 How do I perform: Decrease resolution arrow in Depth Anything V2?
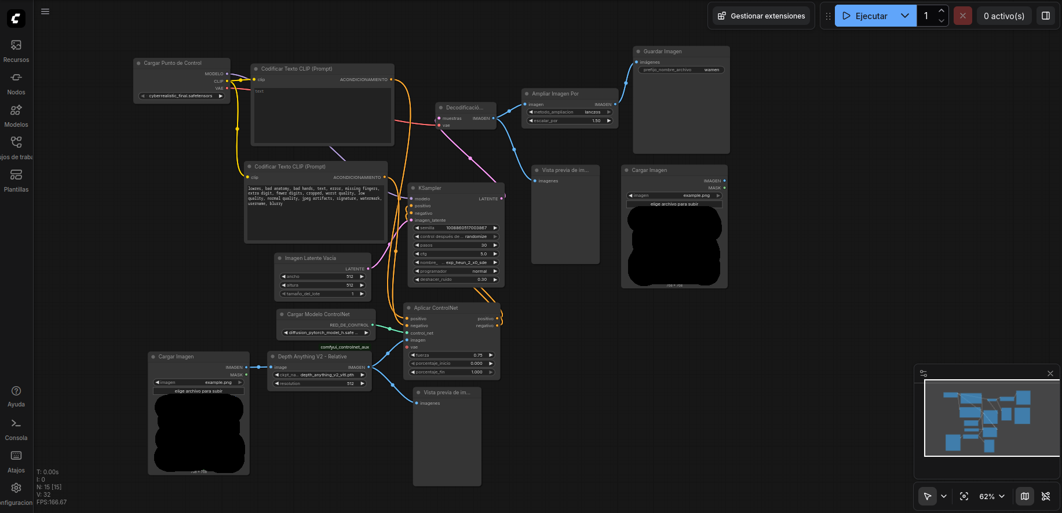[x=277, y=384]
